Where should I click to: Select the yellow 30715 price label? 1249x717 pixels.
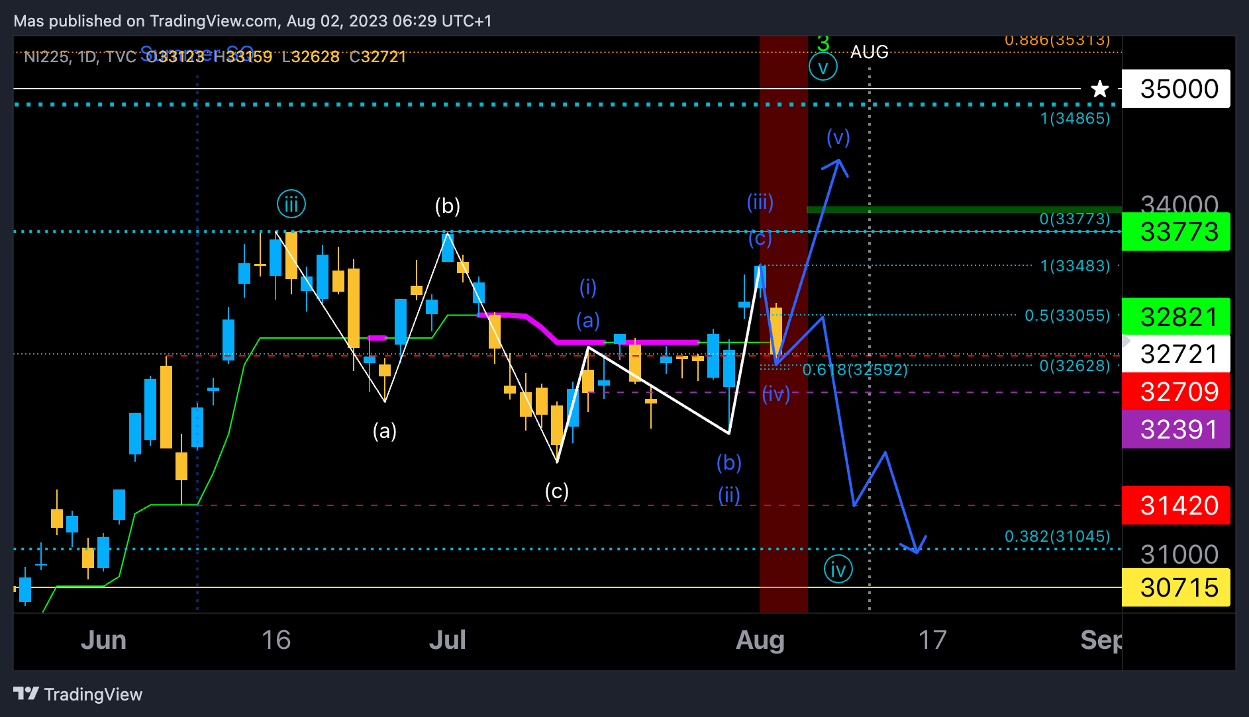[1176, 587]
